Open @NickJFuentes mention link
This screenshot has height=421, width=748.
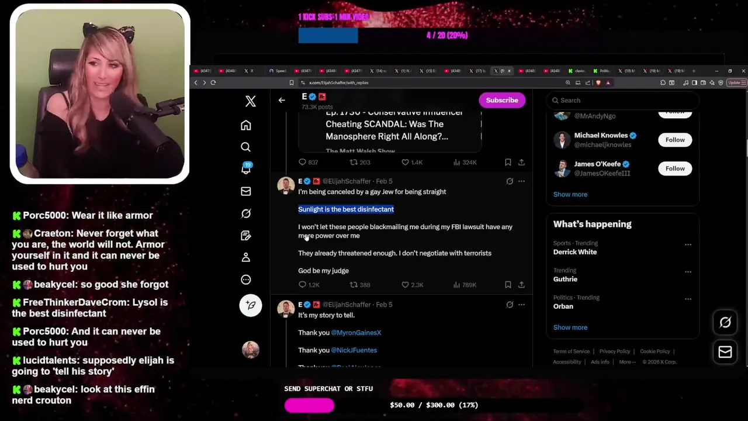[354, 350]
